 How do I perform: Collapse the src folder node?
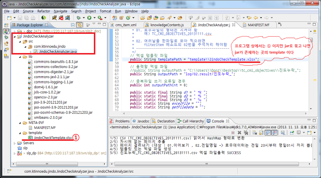20,41
